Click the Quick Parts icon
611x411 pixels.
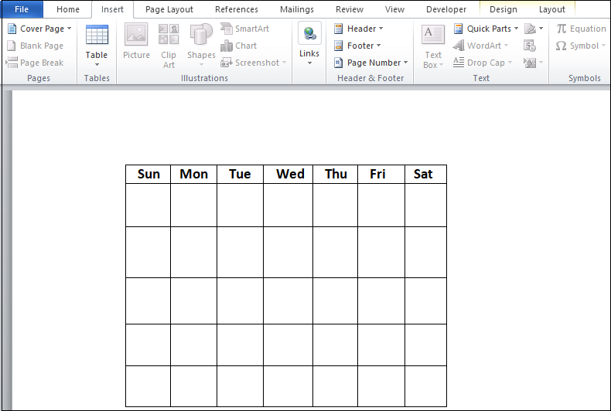(x=458, y=29)
